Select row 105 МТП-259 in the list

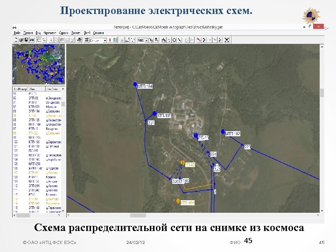[x=37, y=164]
